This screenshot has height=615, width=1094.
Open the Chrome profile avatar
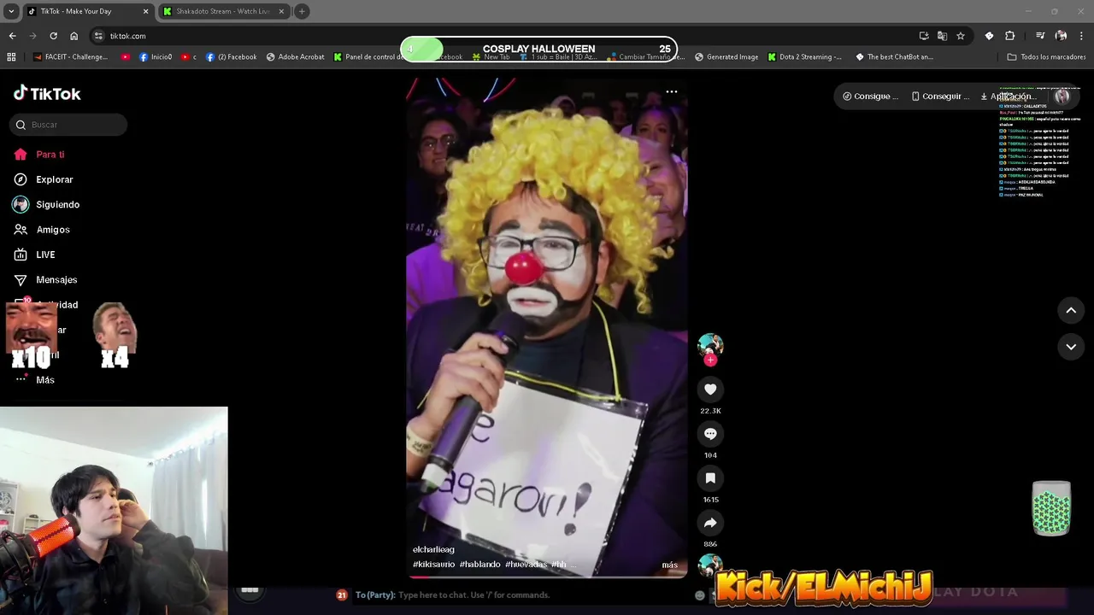pyautogui.click(x=1061, y=36)
